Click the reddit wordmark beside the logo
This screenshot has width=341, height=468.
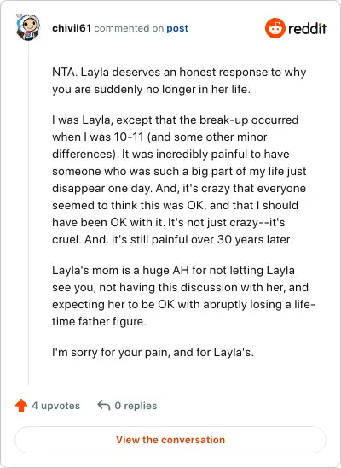(x=307, y=29)
